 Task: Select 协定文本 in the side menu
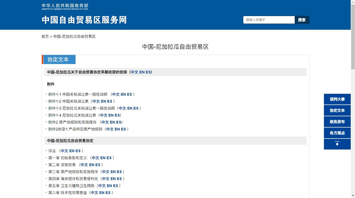point(337,110)
